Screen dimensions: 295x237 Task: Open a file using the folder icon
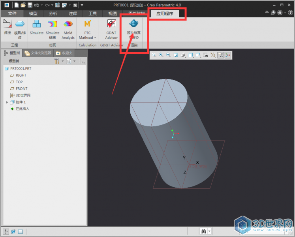coord(23,5)
